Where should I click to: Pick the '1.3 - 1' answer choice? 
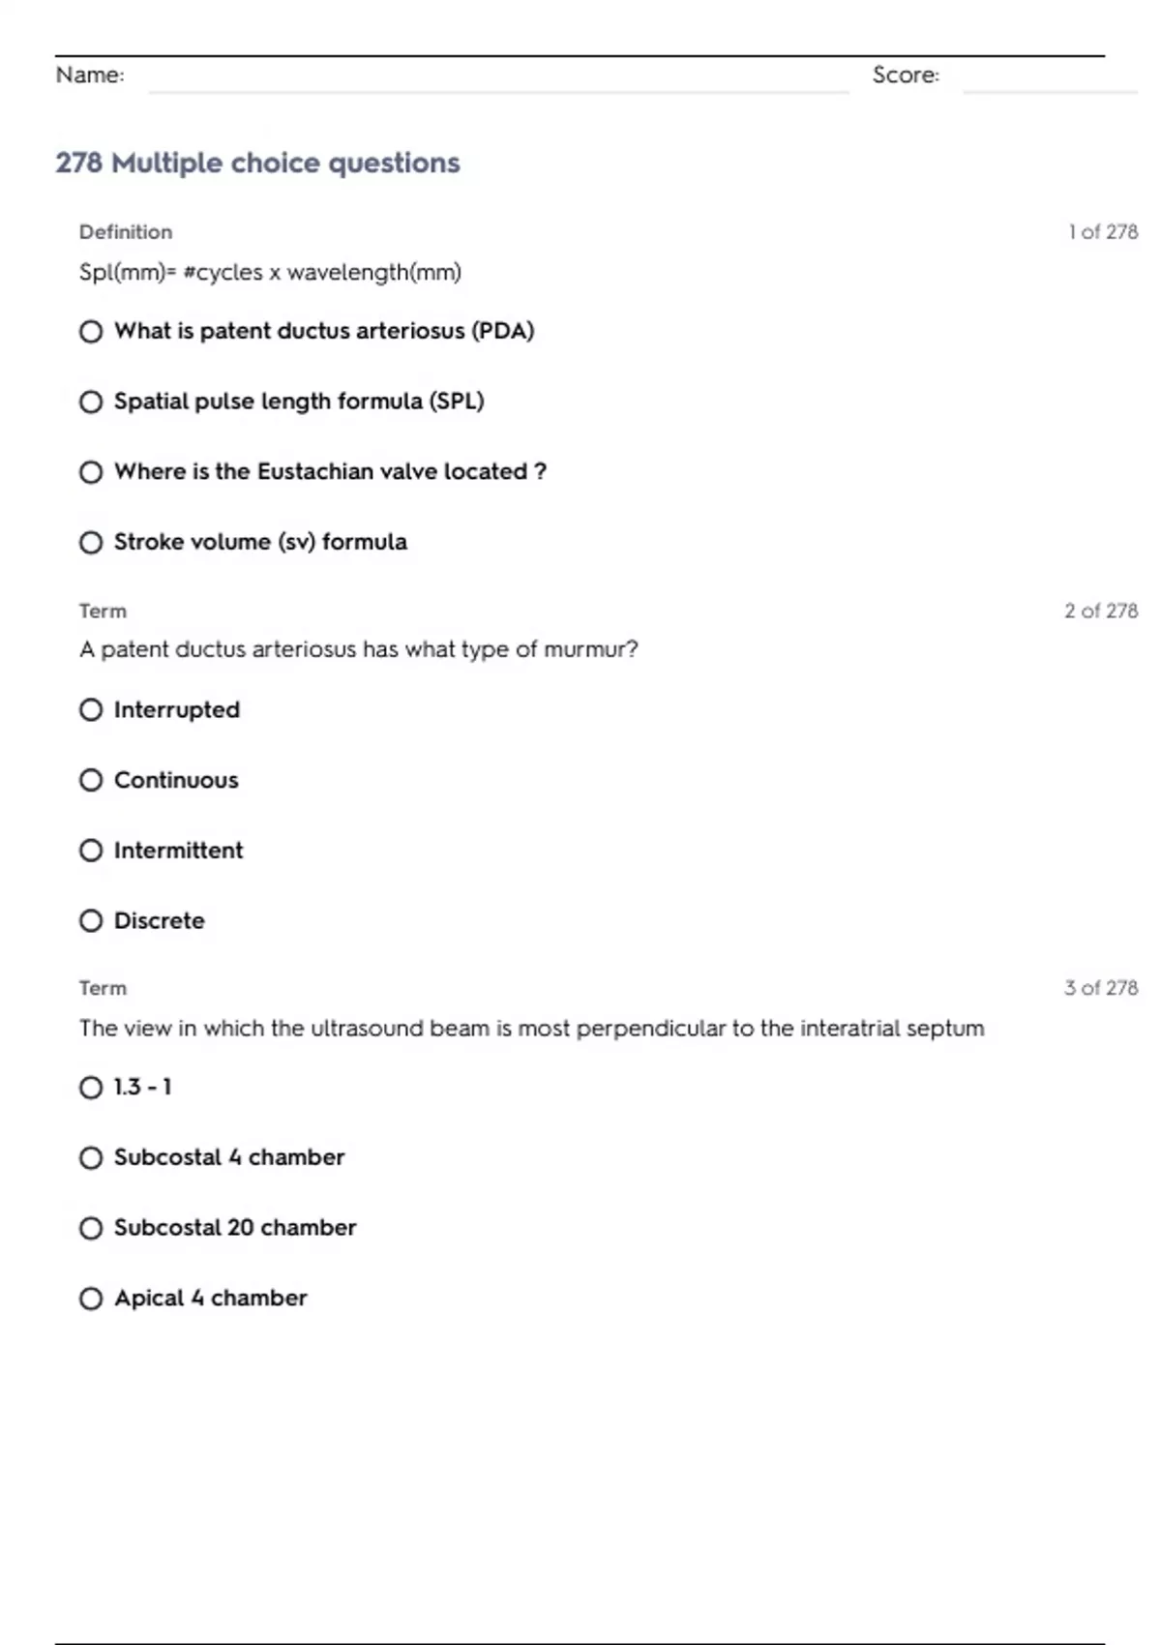(91, 1088)
